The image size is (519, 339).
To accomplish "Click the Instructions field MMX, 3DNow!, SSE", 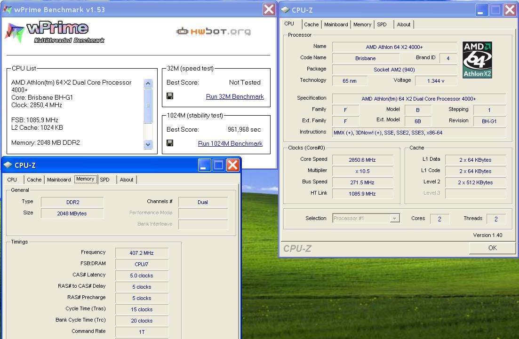I will click(x=419, y=132).
